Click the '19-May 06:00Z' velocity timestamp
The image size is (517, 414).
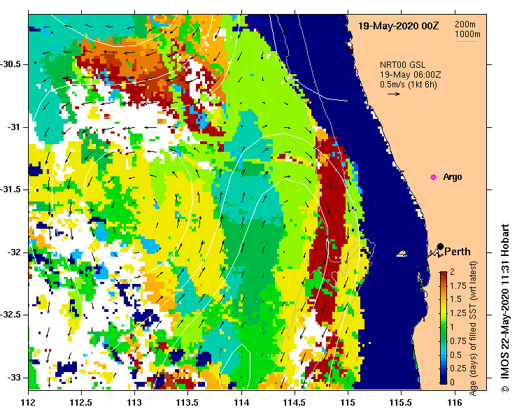click(x=410, y=75)
